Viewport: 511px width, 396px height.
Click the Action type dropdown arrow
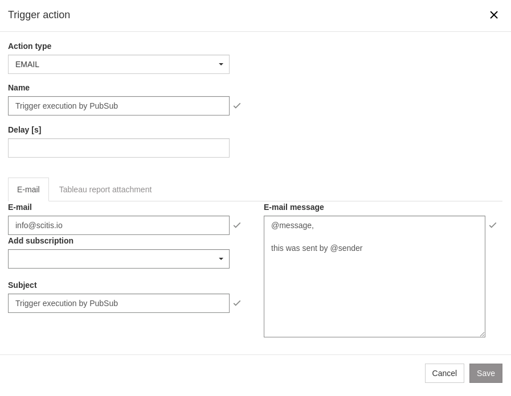tap(221, 64)
